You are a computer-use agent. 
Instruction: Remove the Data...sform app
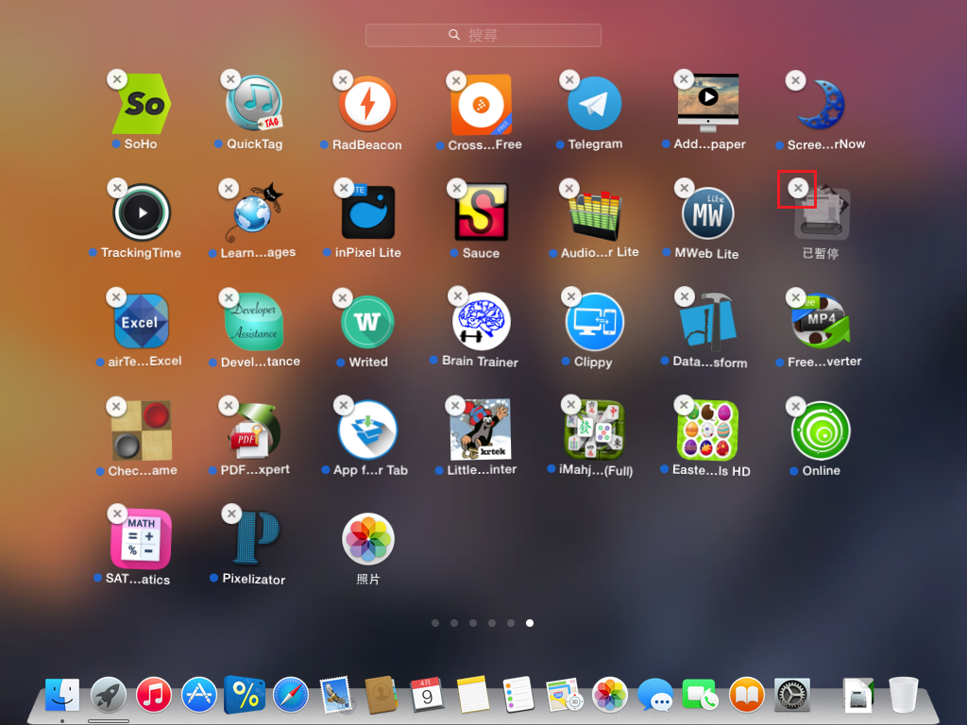pos(684,296)
